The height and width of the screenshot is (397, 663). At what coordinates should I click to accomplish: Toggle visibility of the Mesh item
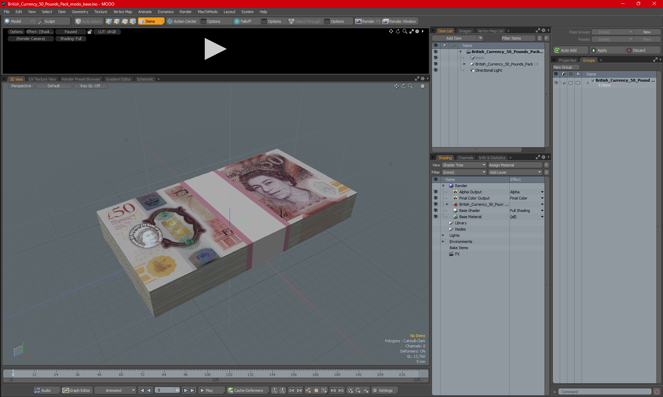(435, 58)
